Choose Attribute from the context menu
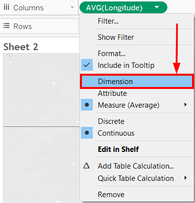The image size is (195, 203). pyautogui.click(x=112, y=93)
